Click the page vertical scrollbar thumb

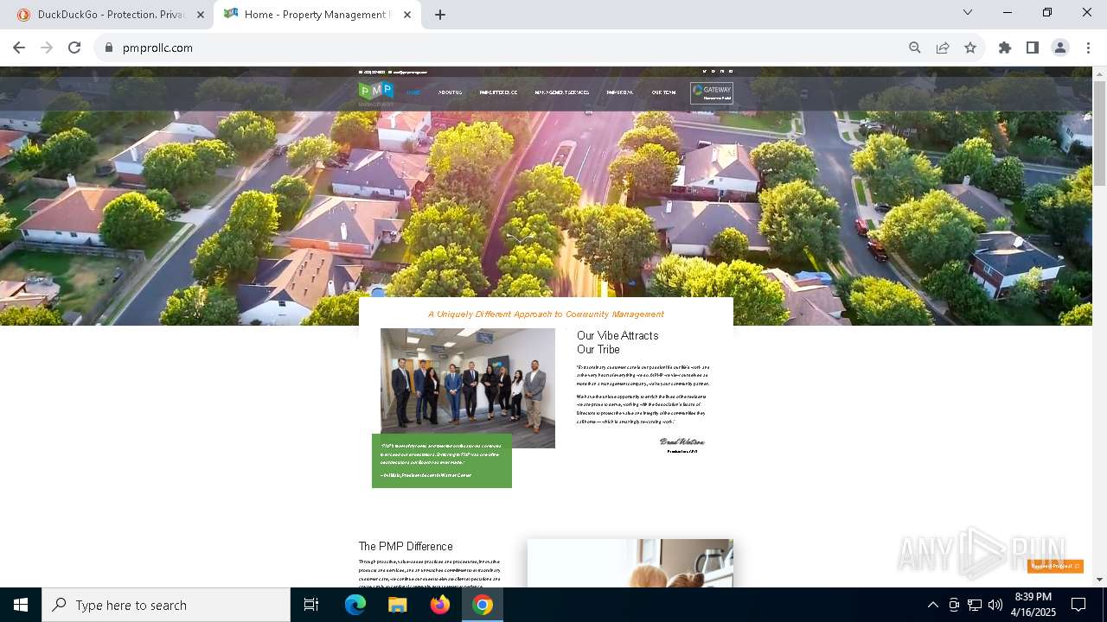tap(1099, 132)
